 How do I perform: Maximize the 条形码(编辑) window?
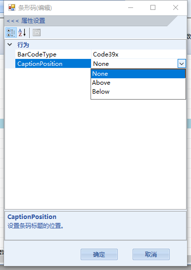point(153,7)
